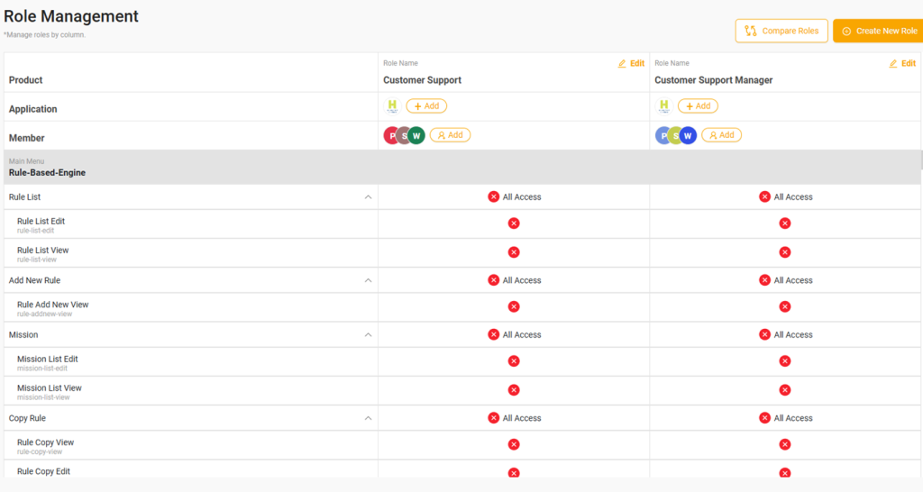The image size is (923, 492).
Task: Click the Rule-Based-Engine main menu header
Action: click(x=462, y=167)
